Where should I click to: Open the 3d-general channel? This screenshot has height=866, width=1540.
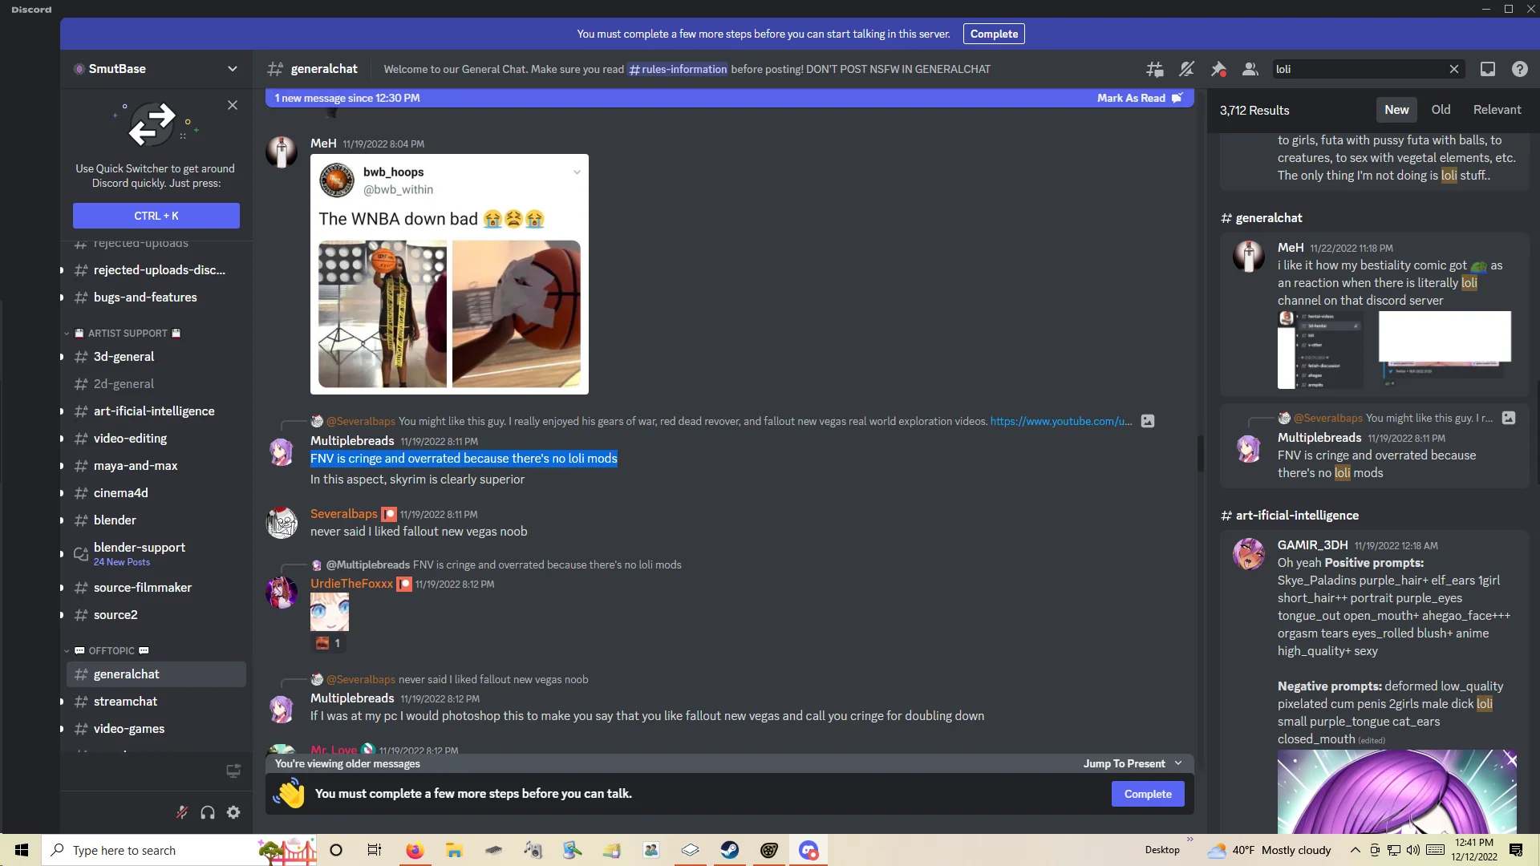coord(156,357)
